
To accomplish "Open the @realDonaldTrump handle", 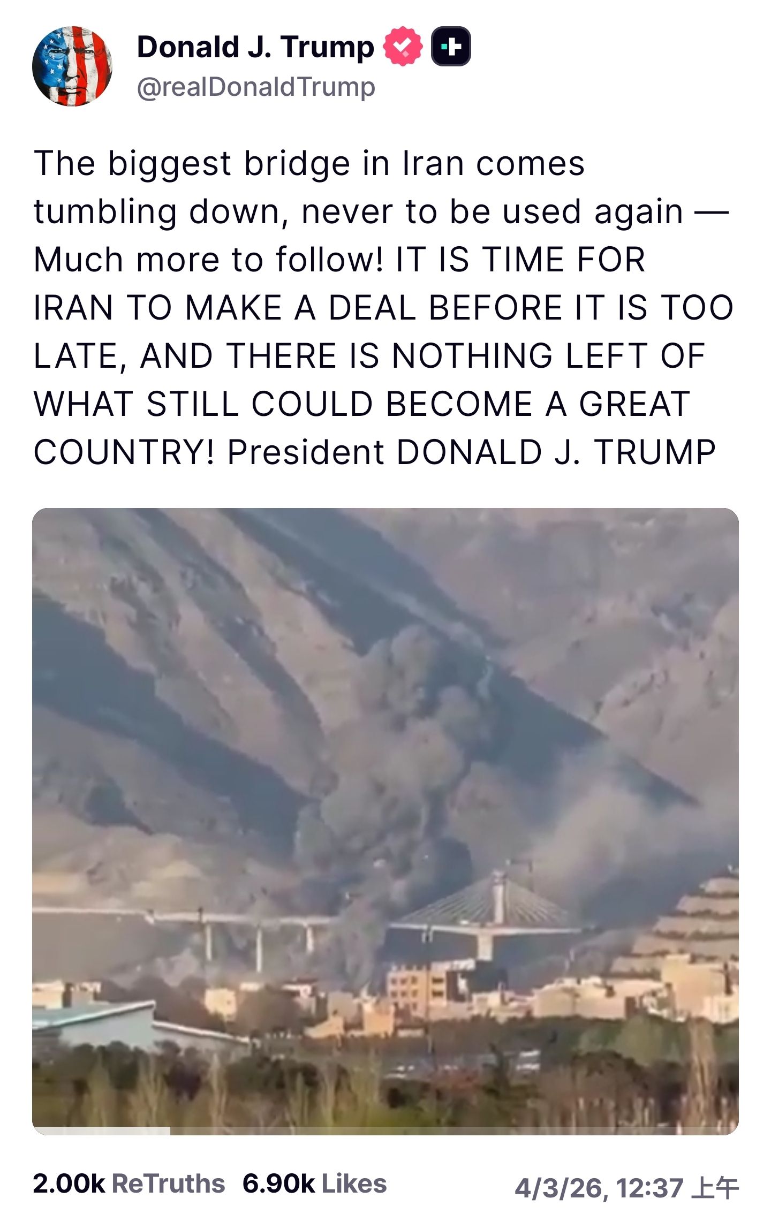I will pyautogui.click(x=256, y=87).
